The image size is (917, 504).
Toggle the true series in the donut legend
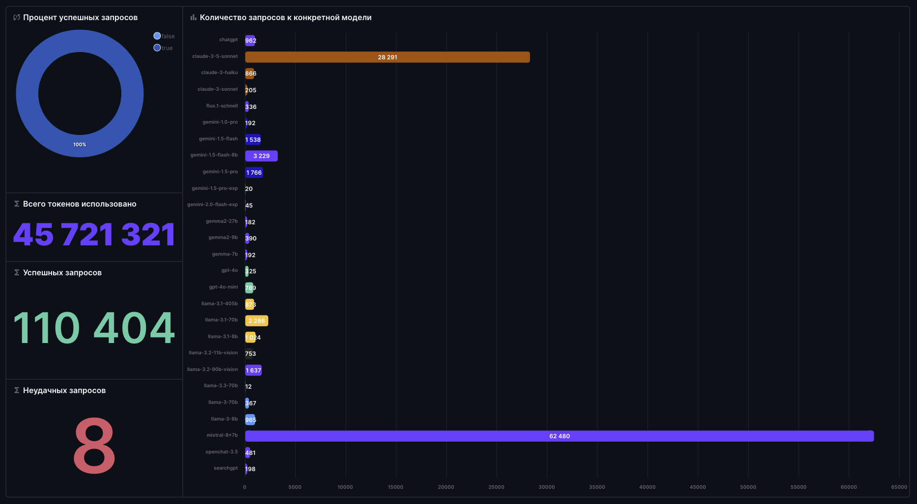(x=163, y=48)
